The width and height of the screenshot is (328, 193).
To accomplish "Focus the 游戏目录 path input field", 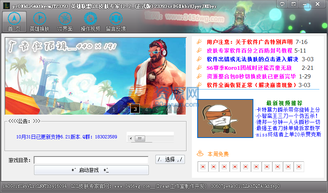I will (x=91, y=160).
